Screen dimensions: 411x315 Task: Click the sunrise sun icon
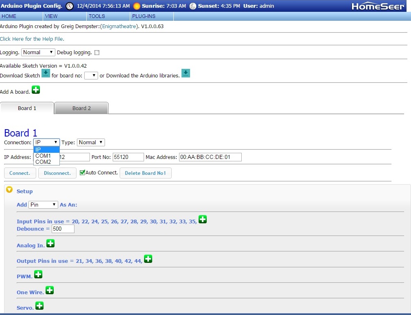pyautogui.click(x=137, y=6)
